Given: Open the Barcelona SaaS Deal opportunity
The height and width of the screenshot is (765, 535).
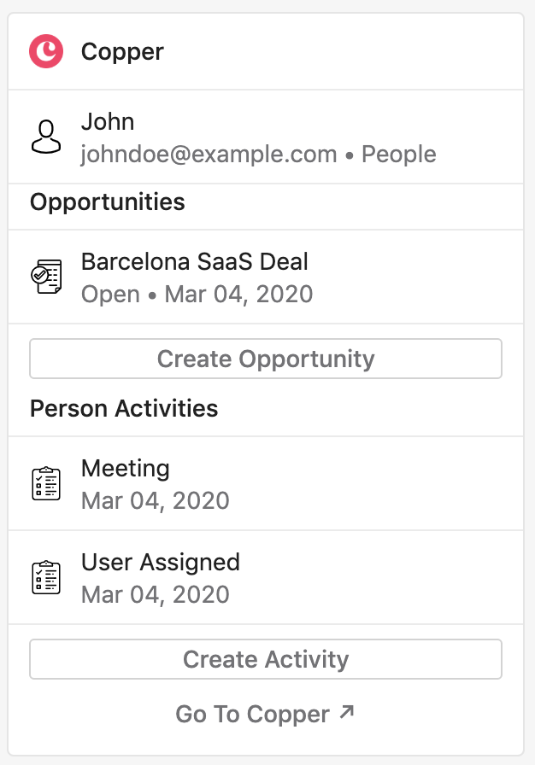Looking at the screenshot, I should (x=266, y=277).
